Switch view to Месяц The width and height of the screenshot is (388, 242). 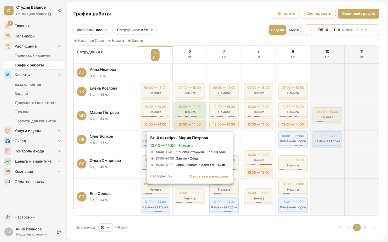pos(295,30)
